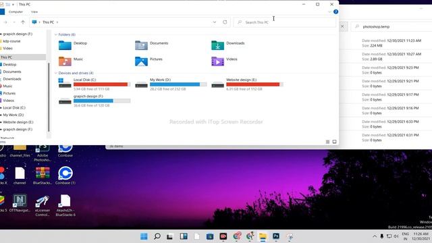Open channel_files folder on desktop
Screen dimensions: 432x243
coord(20,151)
